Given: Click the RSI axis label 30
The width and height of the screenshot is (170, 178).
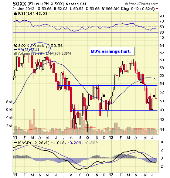Looking at the screenshot, I should pos(161,32).
